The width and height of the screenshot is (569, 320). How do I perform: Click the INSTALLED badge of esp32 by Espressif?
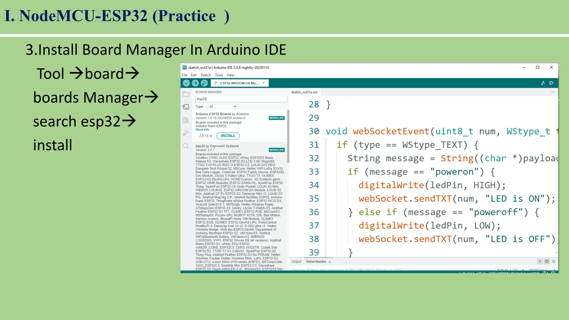point(276,150)
